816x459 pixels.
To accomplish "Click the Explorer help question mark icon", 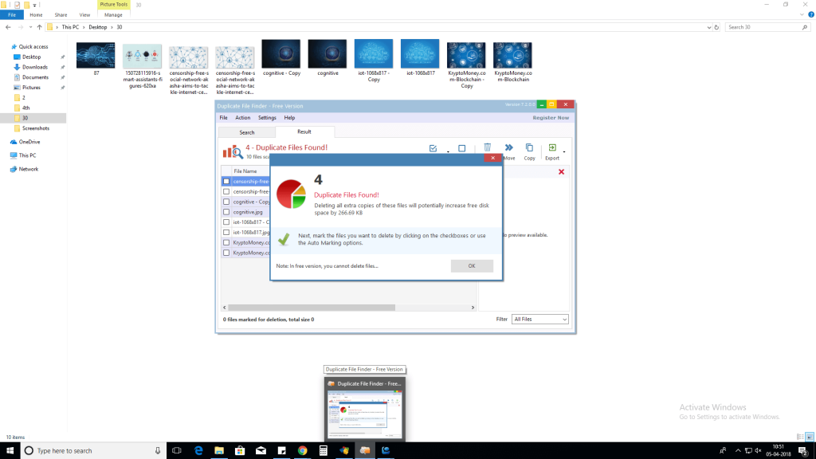I will tap(810, 14).
